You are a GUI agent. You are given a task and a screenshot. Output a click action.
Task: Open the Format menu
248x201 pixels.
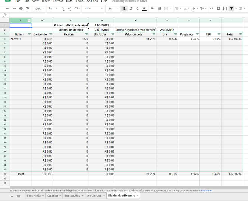pyautogui.click(x=58, y=1)
